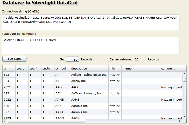Viewport: 189px width, 125px height.
Task: Sort by the comment column header
Action: click(171, 68)
